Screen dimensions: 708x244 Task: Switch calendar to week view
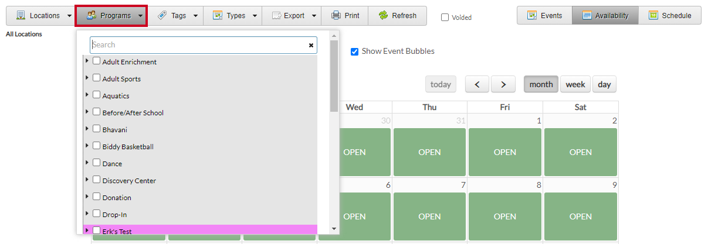(x=575, y=84)
